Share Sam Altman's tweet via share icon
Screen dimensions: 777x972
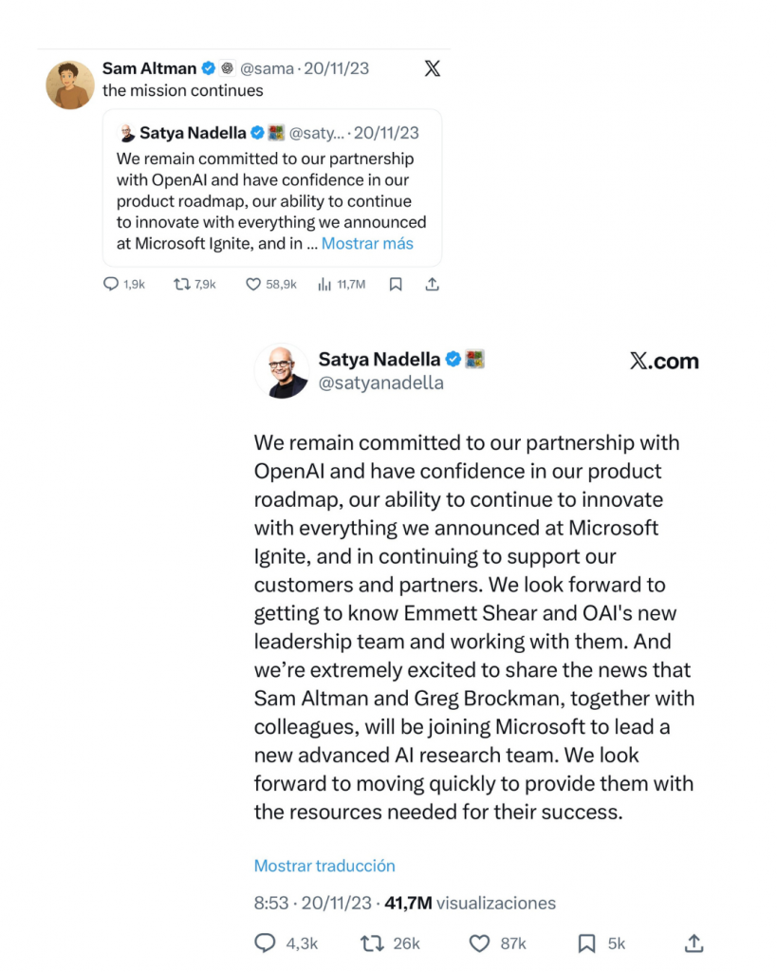point(432,284)
